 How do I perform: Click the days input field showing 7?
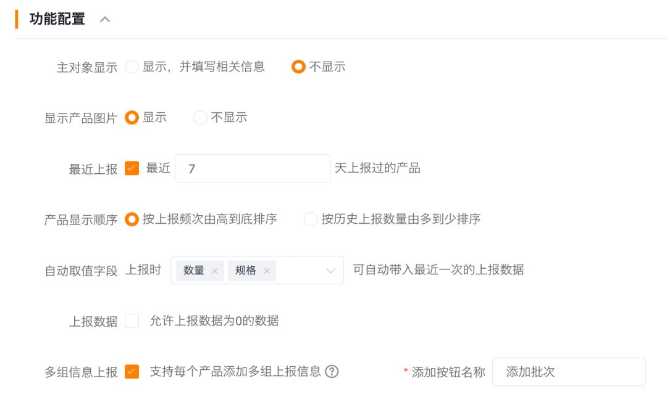[x=253, y=168]
